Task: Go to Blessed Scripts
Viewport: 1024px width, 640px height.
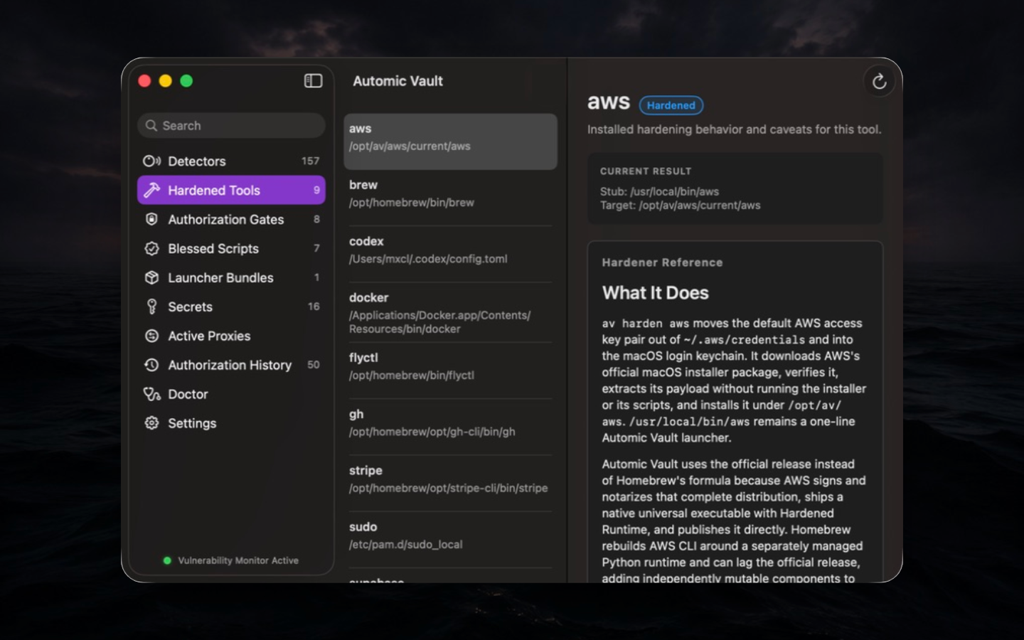Action: click(231, 249)
